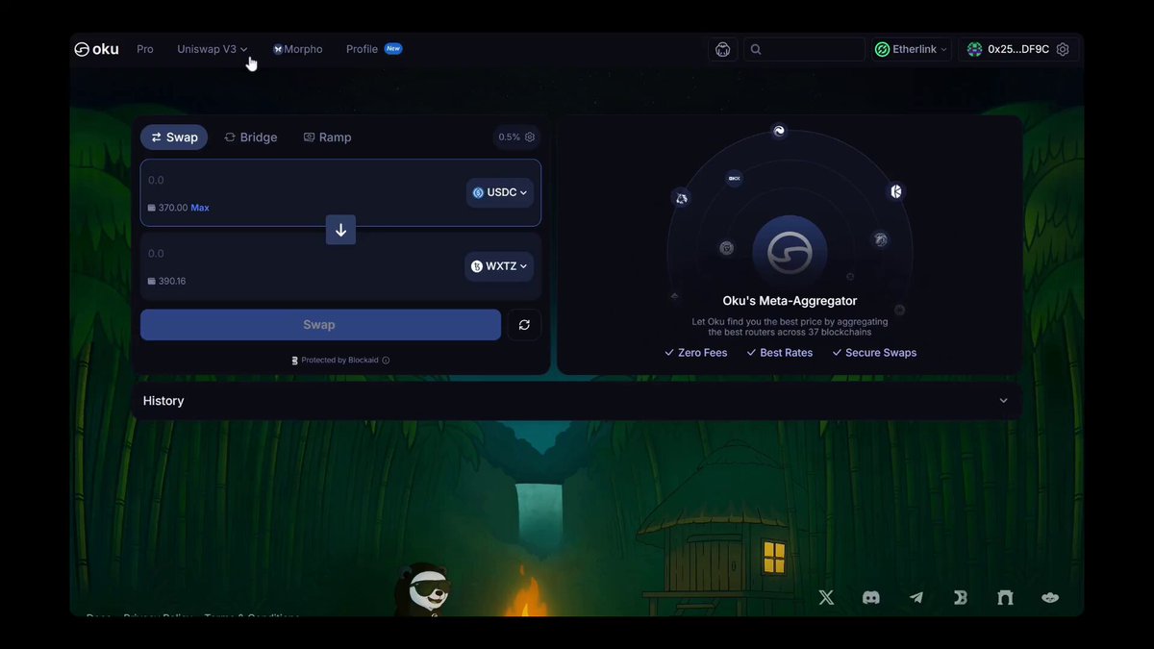The height and width of the screenshot is (649, 1154).
Task: Click the Morpho butterfly icon
Action: [278, 49]
